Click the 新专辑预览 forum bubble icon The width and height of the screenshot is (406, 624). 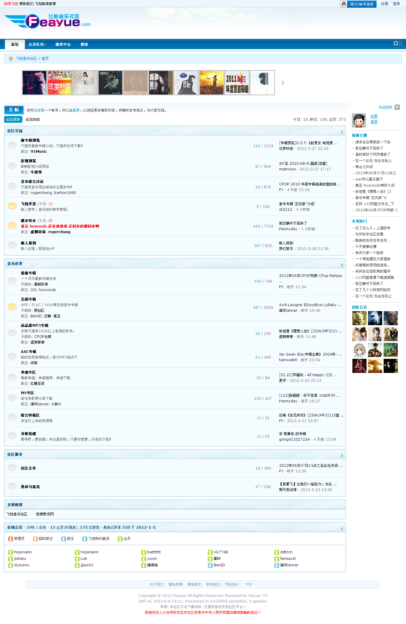[12, 145]
